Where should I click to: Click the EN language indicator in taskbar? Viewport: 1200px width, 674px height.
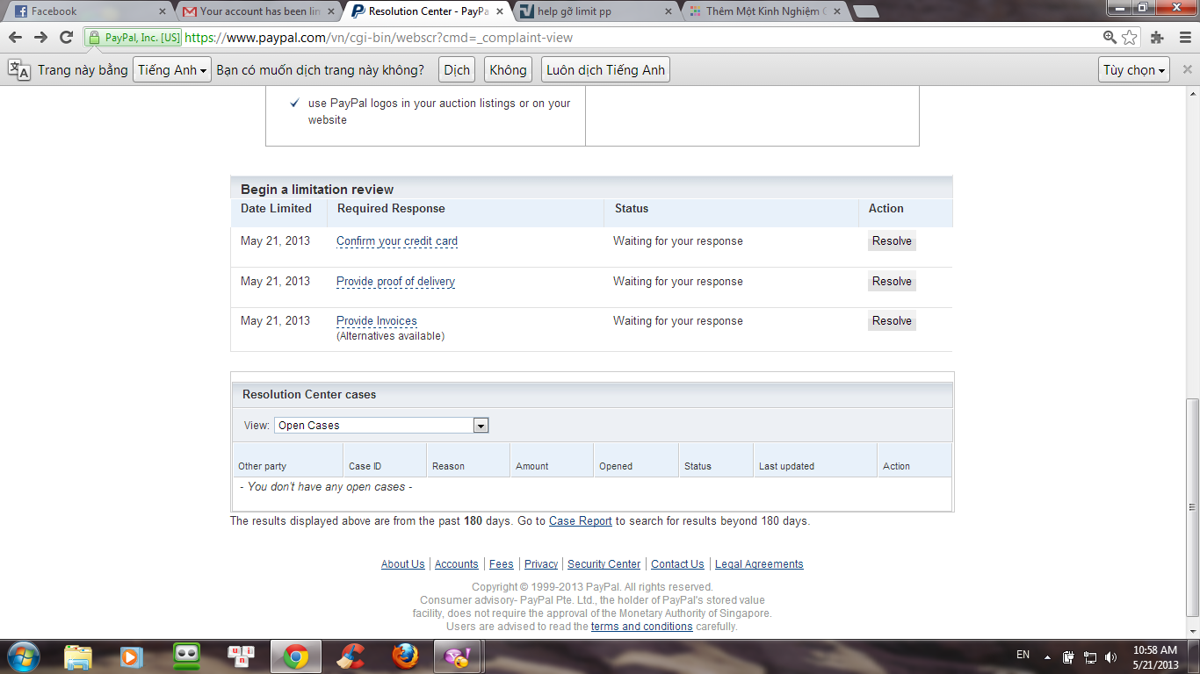point(1023,655)
